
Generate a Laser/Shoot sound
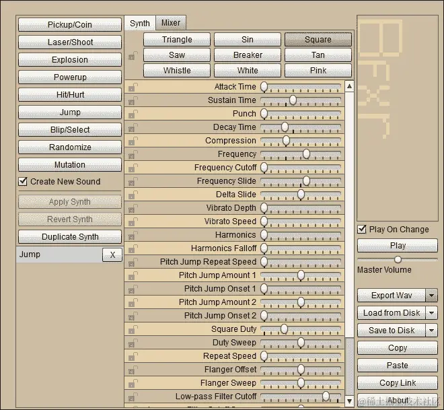point(70,42)
